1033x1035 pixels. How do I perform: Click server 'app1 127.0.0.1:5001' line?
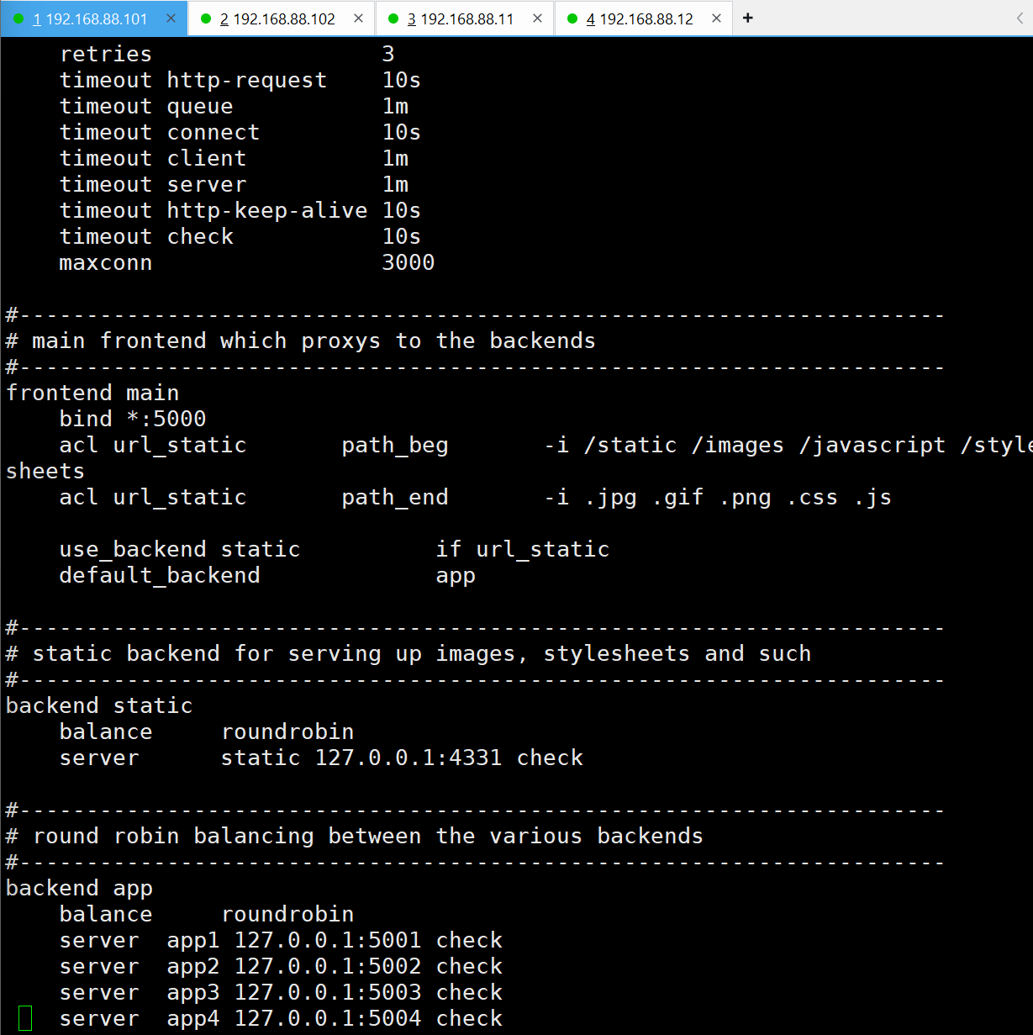coord(281,940)
